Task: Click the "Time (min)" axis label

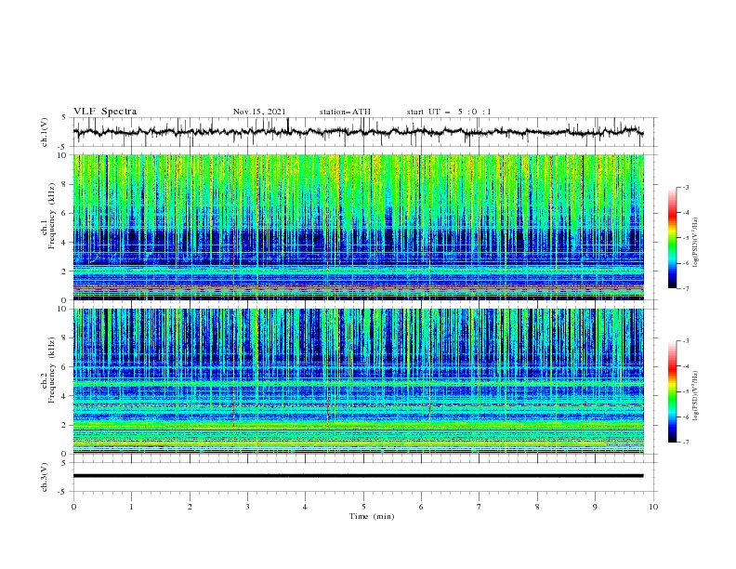Action: [372, 516]
